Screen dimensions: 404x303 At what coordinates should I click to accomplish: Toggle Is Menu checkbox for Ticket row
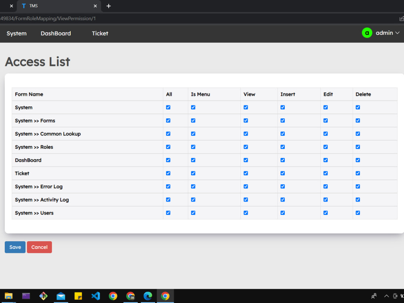point(193,173)
